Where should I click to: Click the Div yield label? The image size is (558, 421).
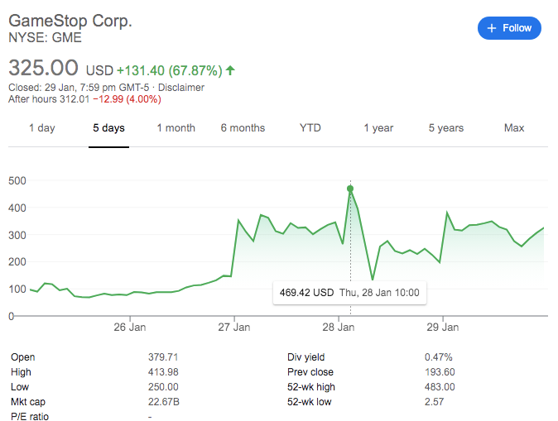(306, 357)
